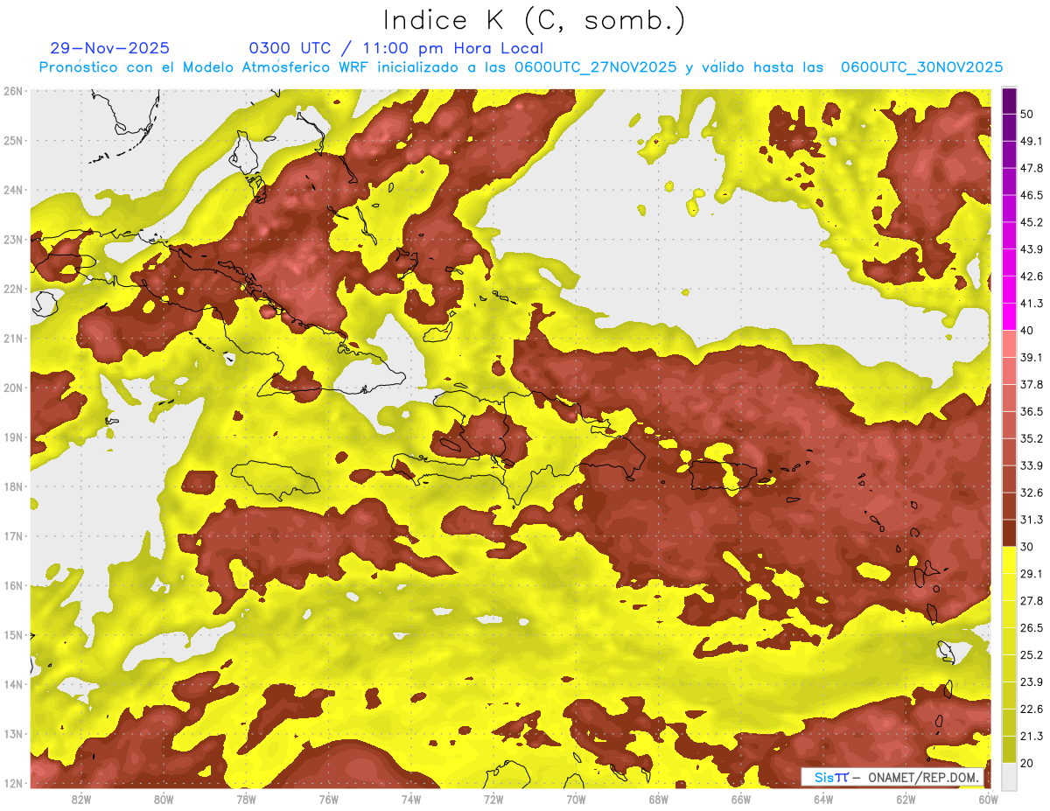Click colorbar value "22.6"

tap(1031, 710)
